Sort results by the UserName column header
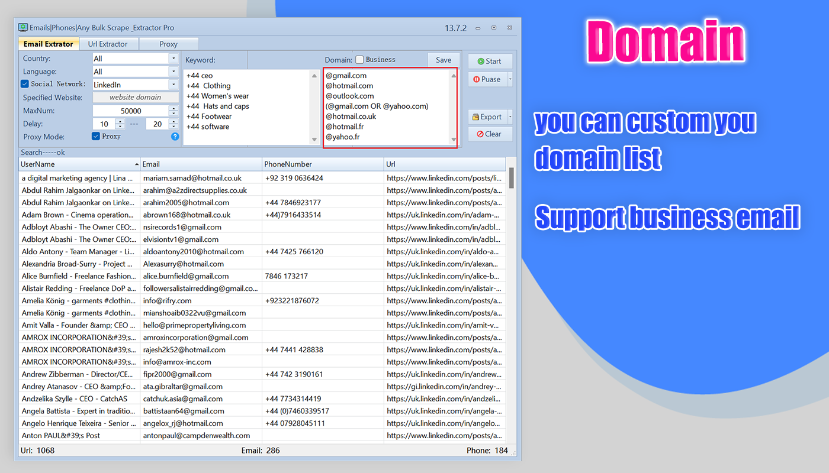This screenshot has height=473, width=829. click(x=79, y=164)
